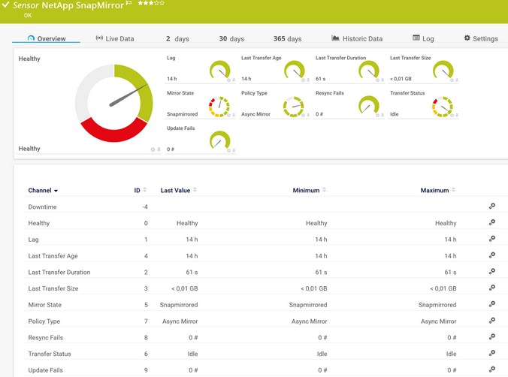The image size is (508, 377).
Task: Open the sensor Settings tab
Action: click(480, 38)
